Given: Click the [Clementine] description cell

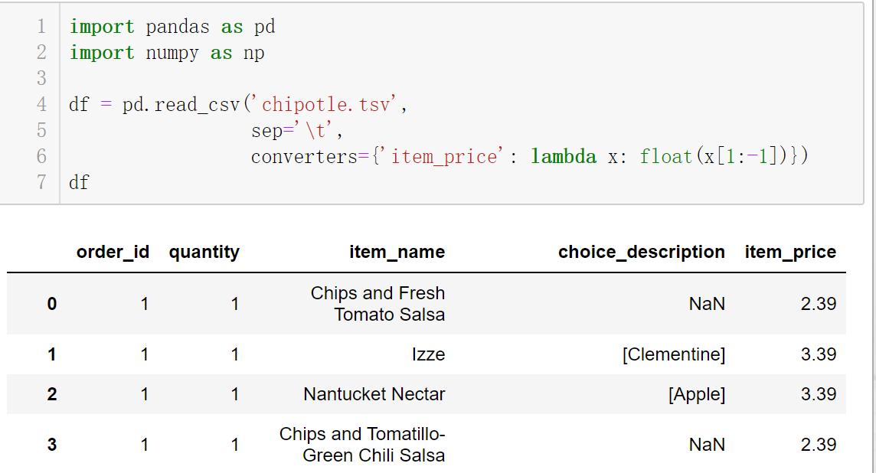Looking at the screenshot, I should [x=673, y=354].
